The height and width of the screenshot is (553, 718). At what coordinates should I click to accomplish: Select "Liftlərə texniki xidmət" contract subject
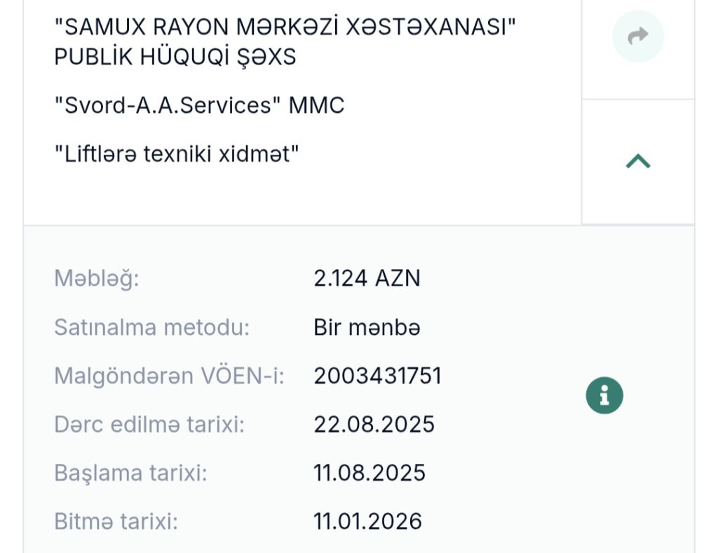pyautogui.click(x=177, y=153)
